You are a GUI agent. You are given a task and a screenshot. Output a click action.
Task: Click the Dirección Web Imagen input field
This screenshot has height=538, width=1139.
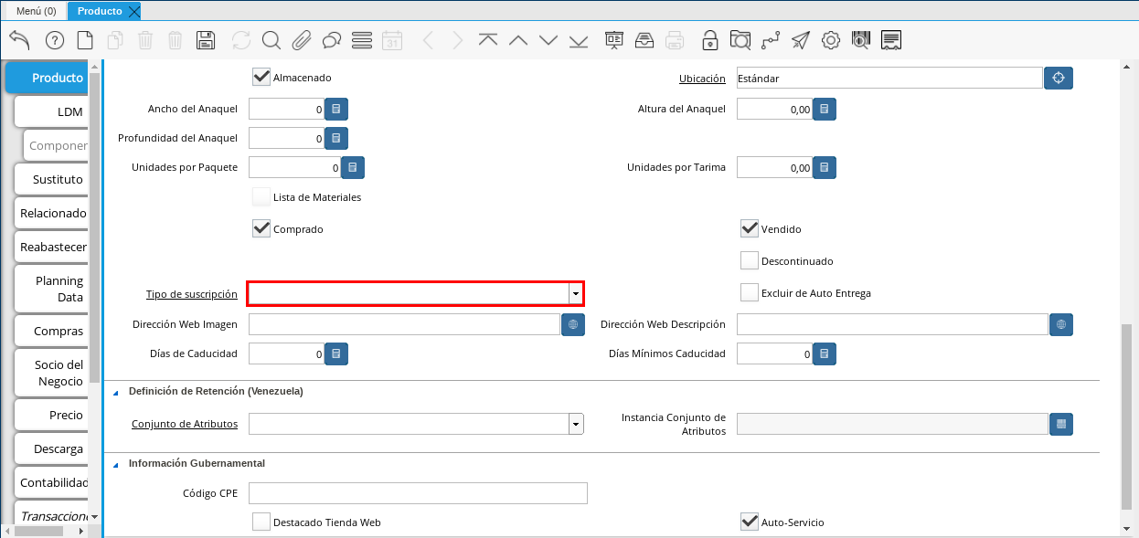pyautogui.click(x=404, y=324)
